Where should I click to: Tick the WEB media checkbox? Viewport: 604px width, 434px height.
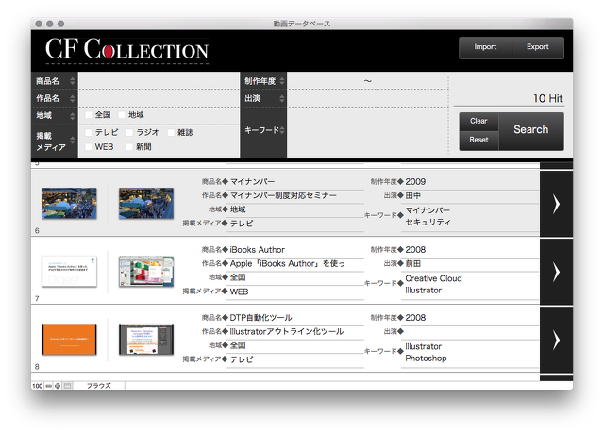point(89,147)
